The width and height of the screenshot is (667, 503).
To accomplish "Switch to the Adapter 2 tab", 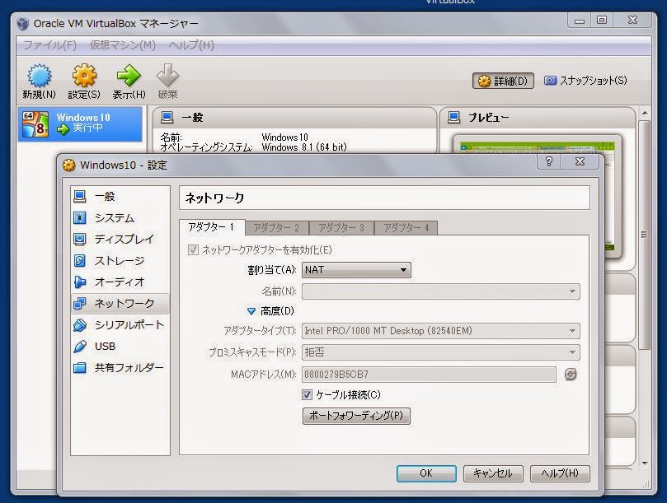I will pos(276,228).
